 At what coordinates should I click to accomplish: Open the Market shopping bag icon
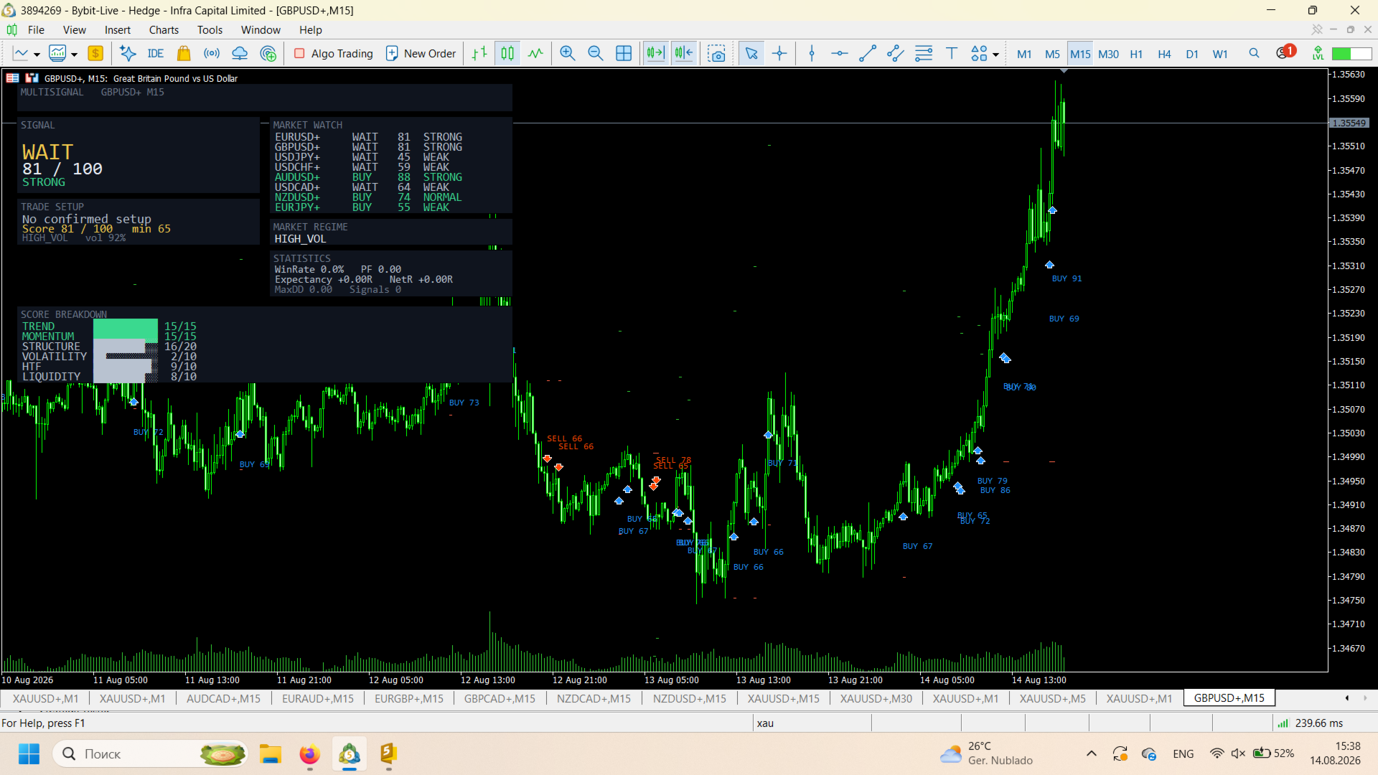(184, 53)
